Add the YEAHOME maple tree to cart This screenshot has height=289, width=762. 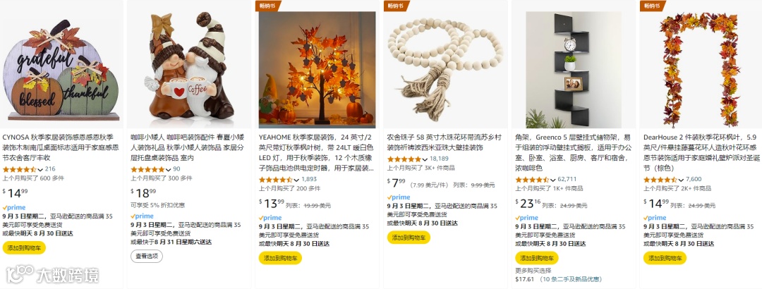coord(280,259)
